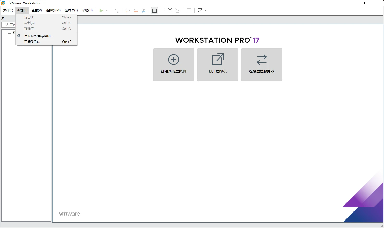Click the Send Ctrl+Alt+Del toolbar icon
The image size is (384, 228).
(117, 11)
